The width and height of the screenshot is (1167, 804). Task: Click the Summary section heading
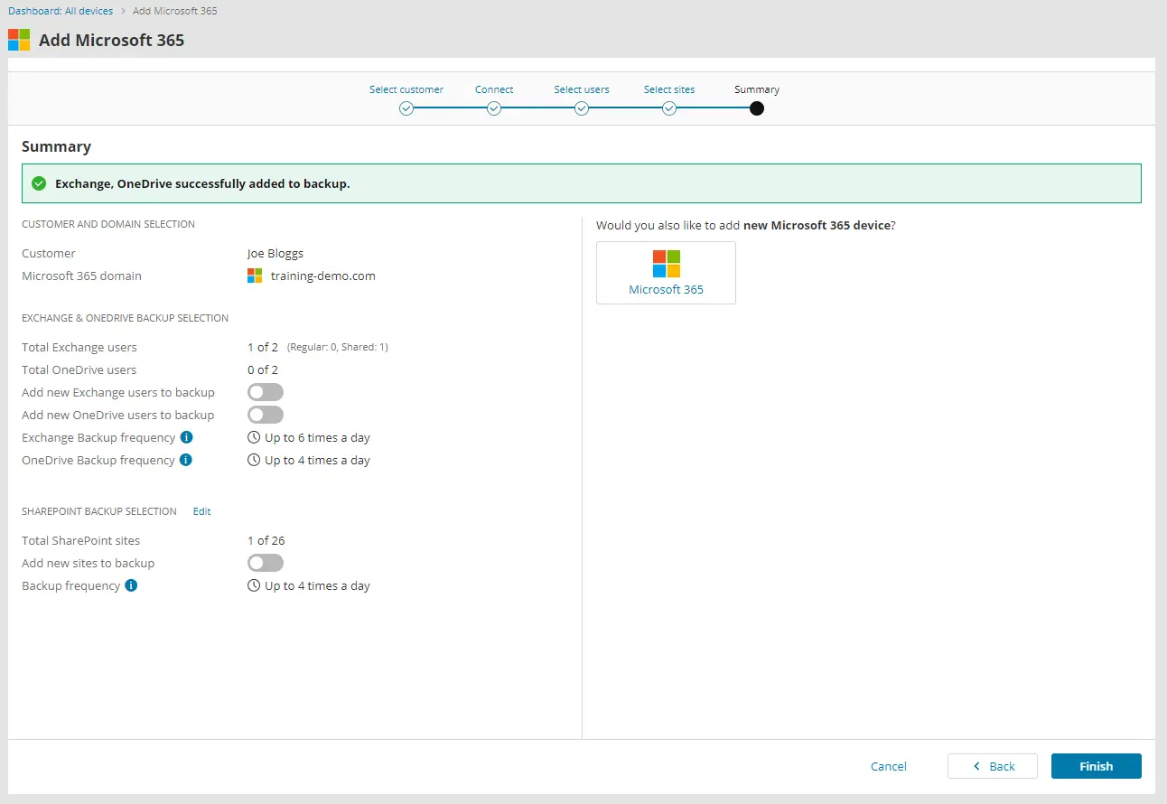pyautogui.click(x=56, y=146)
